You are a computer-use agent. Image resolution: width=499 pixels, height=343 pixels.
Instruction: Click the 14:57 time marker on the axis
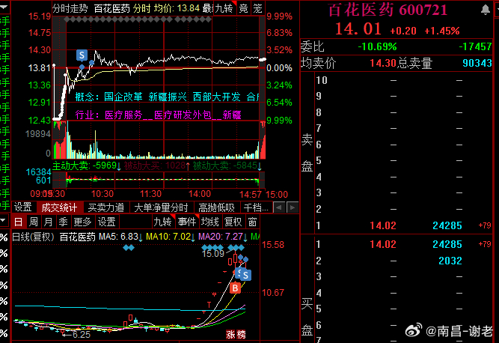pos(250,194)
